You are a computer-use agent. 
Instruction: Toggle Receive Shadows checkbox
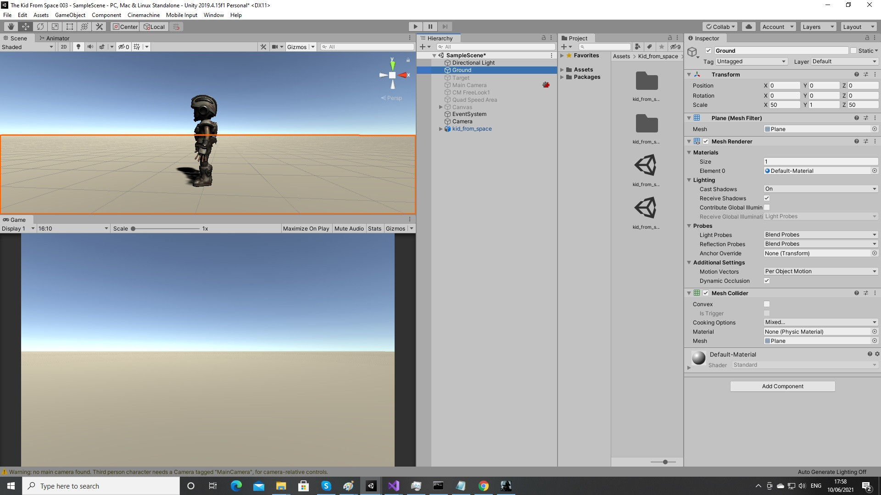tap(766, 198)
